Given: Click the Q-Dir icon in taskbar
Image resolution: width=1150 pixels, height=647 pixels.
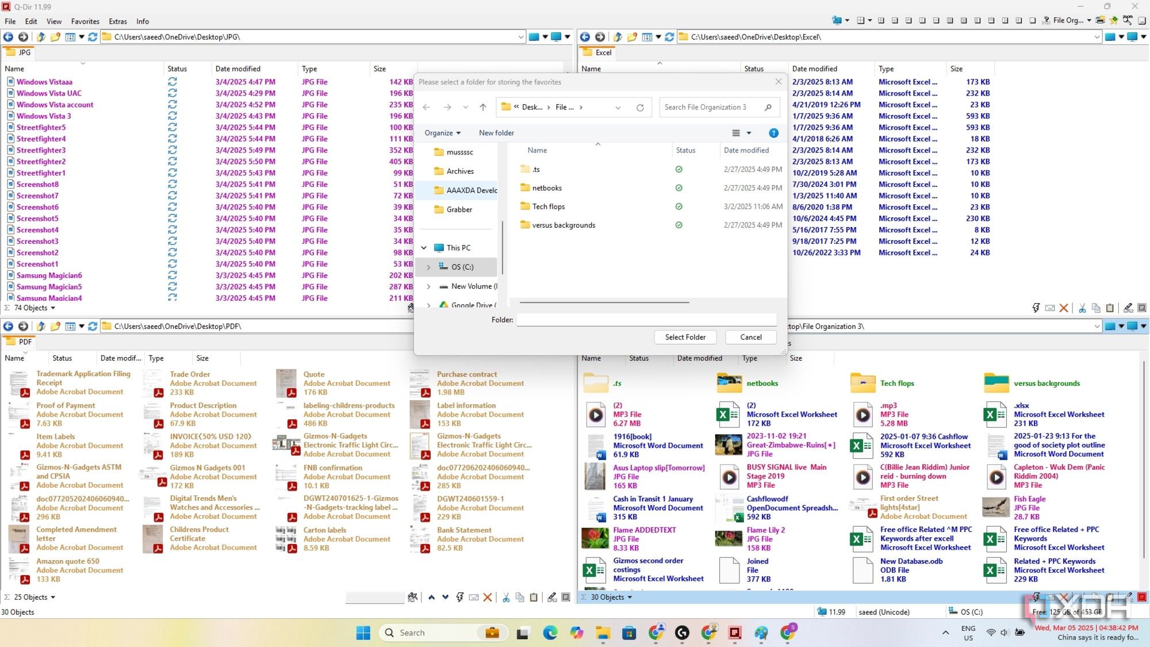Looking at the screenshot, I should click(735, 633).
